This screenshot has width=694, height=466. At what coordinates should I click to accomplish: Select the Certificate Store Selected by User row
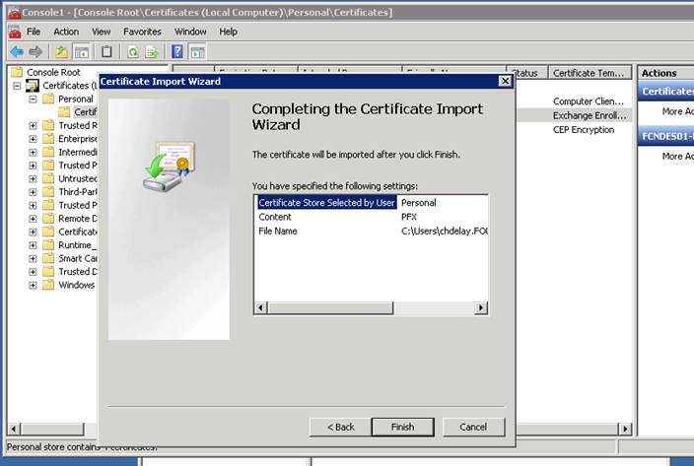(x=326, y=203)
